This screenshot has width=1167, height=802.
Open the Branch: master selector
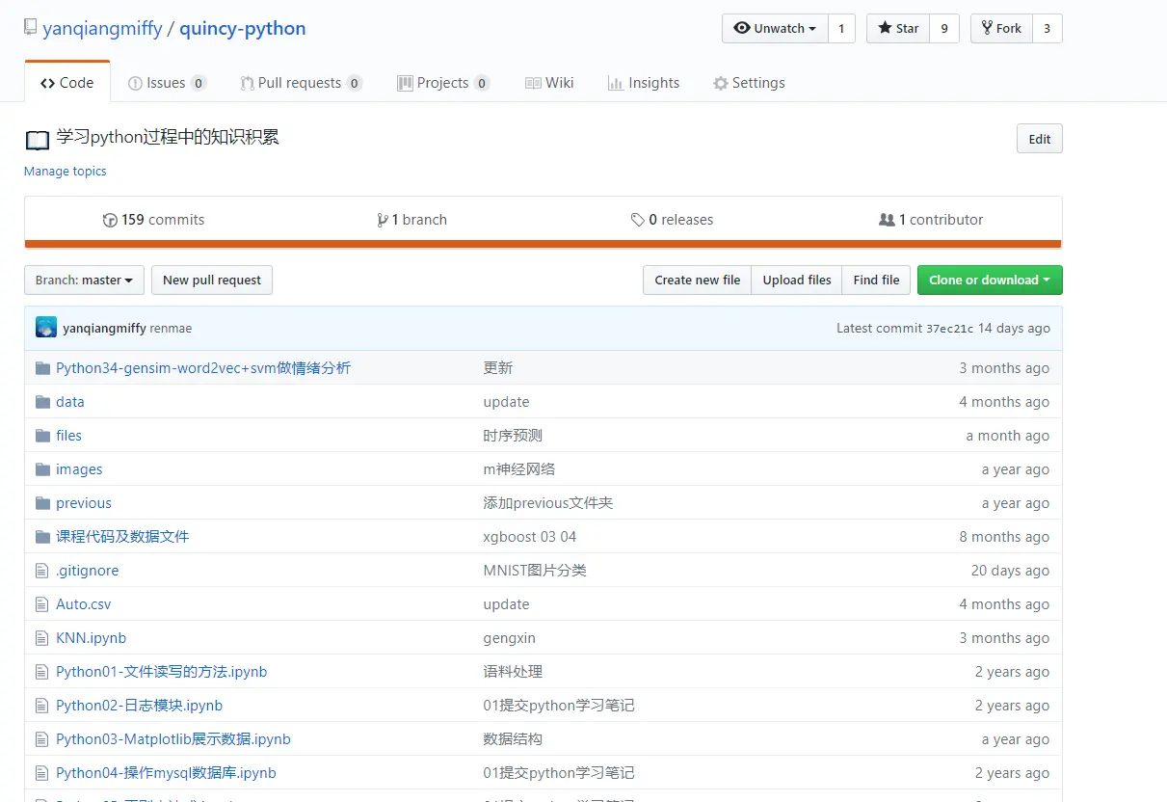click(x=84, y=280)
